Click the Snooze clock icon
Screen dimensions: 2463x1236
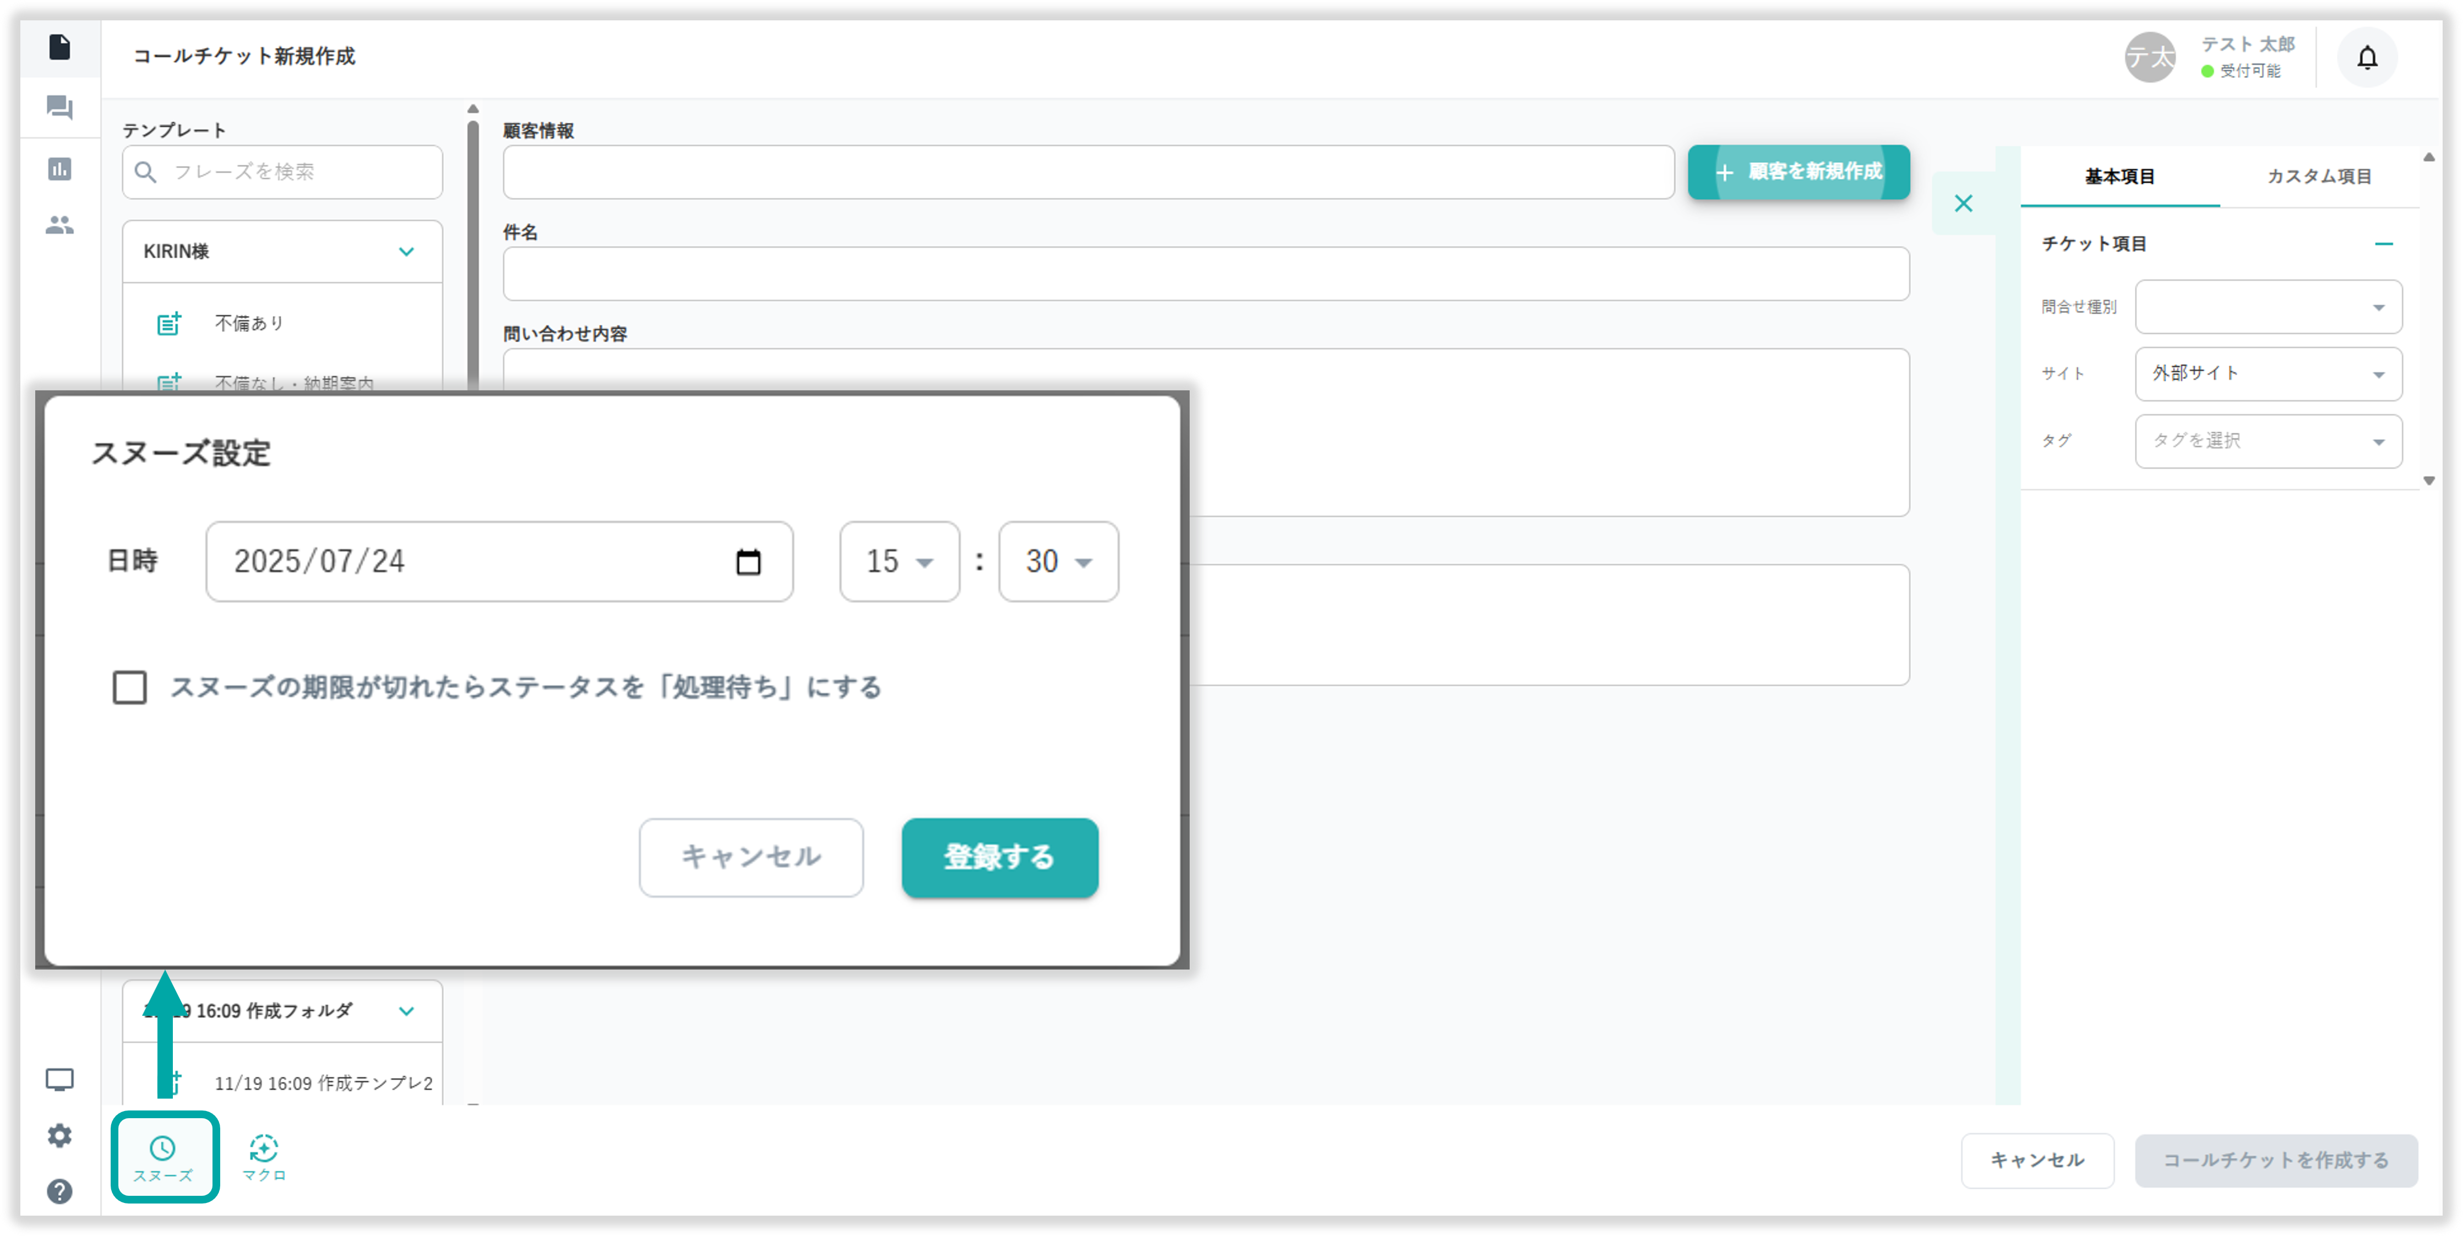[162, 1149]
